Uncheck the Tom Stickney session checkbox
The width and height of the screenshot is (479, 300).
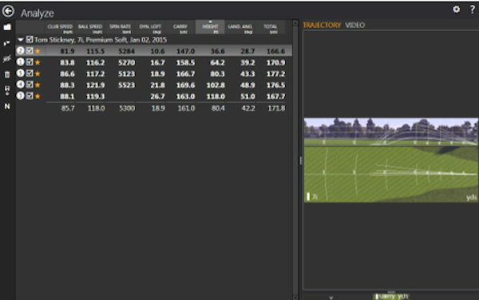pyautogui.click(x=30, y=39)
